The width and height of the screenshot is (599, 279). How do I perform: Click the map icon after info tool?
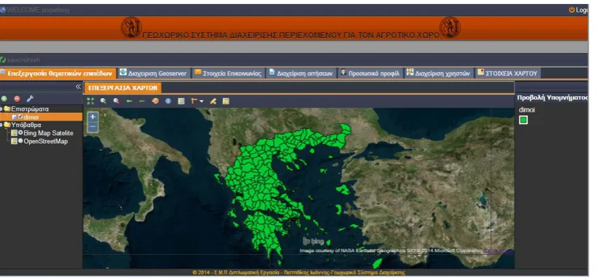tap(181, 102)
